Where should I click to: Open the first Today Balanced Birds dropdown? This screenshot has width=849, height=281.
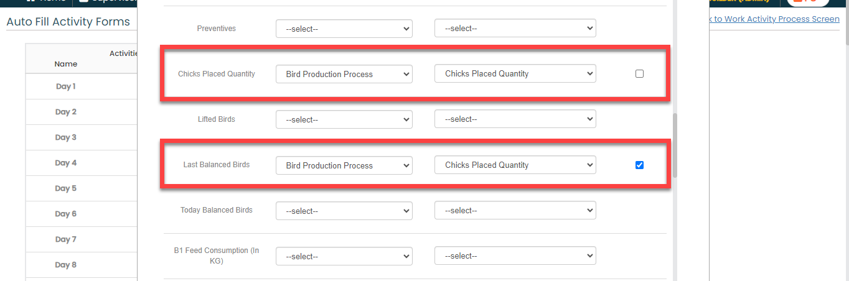[x=344, y=211]
